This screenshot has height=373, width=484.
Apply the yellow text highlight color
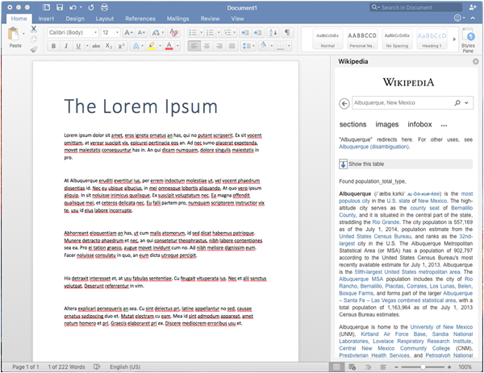pyautogui.click(x=152, y=46)
